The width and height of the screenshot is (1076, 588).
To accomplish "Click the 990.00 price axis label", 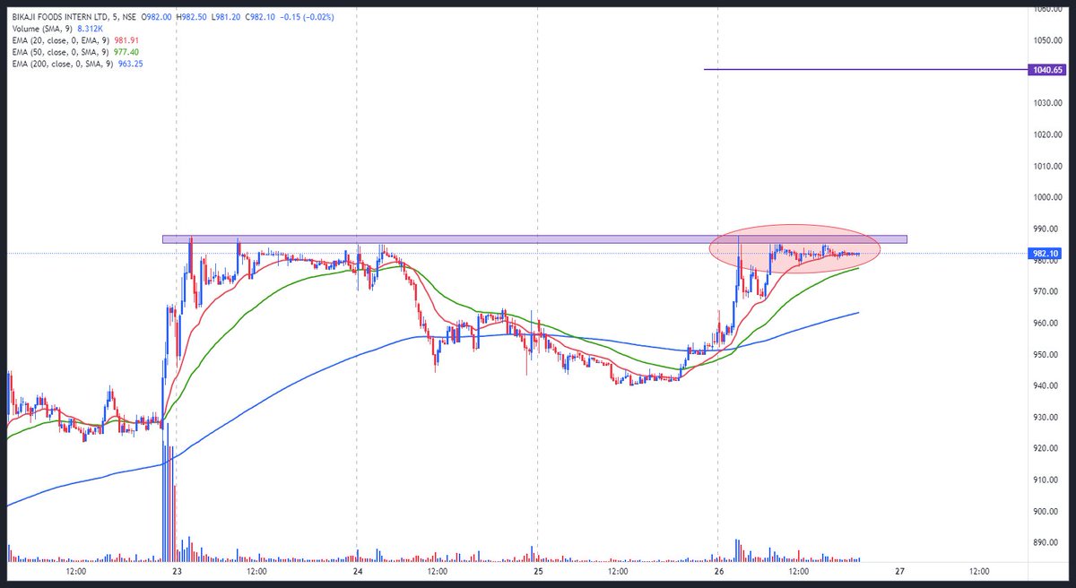I will tap(1045, 229).
